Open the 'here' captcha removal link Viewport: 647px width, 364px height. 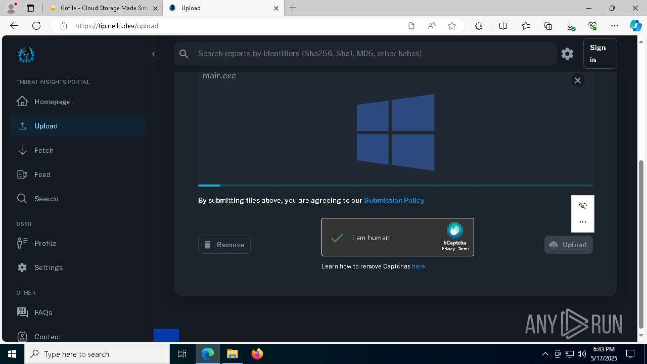point(418,266)
